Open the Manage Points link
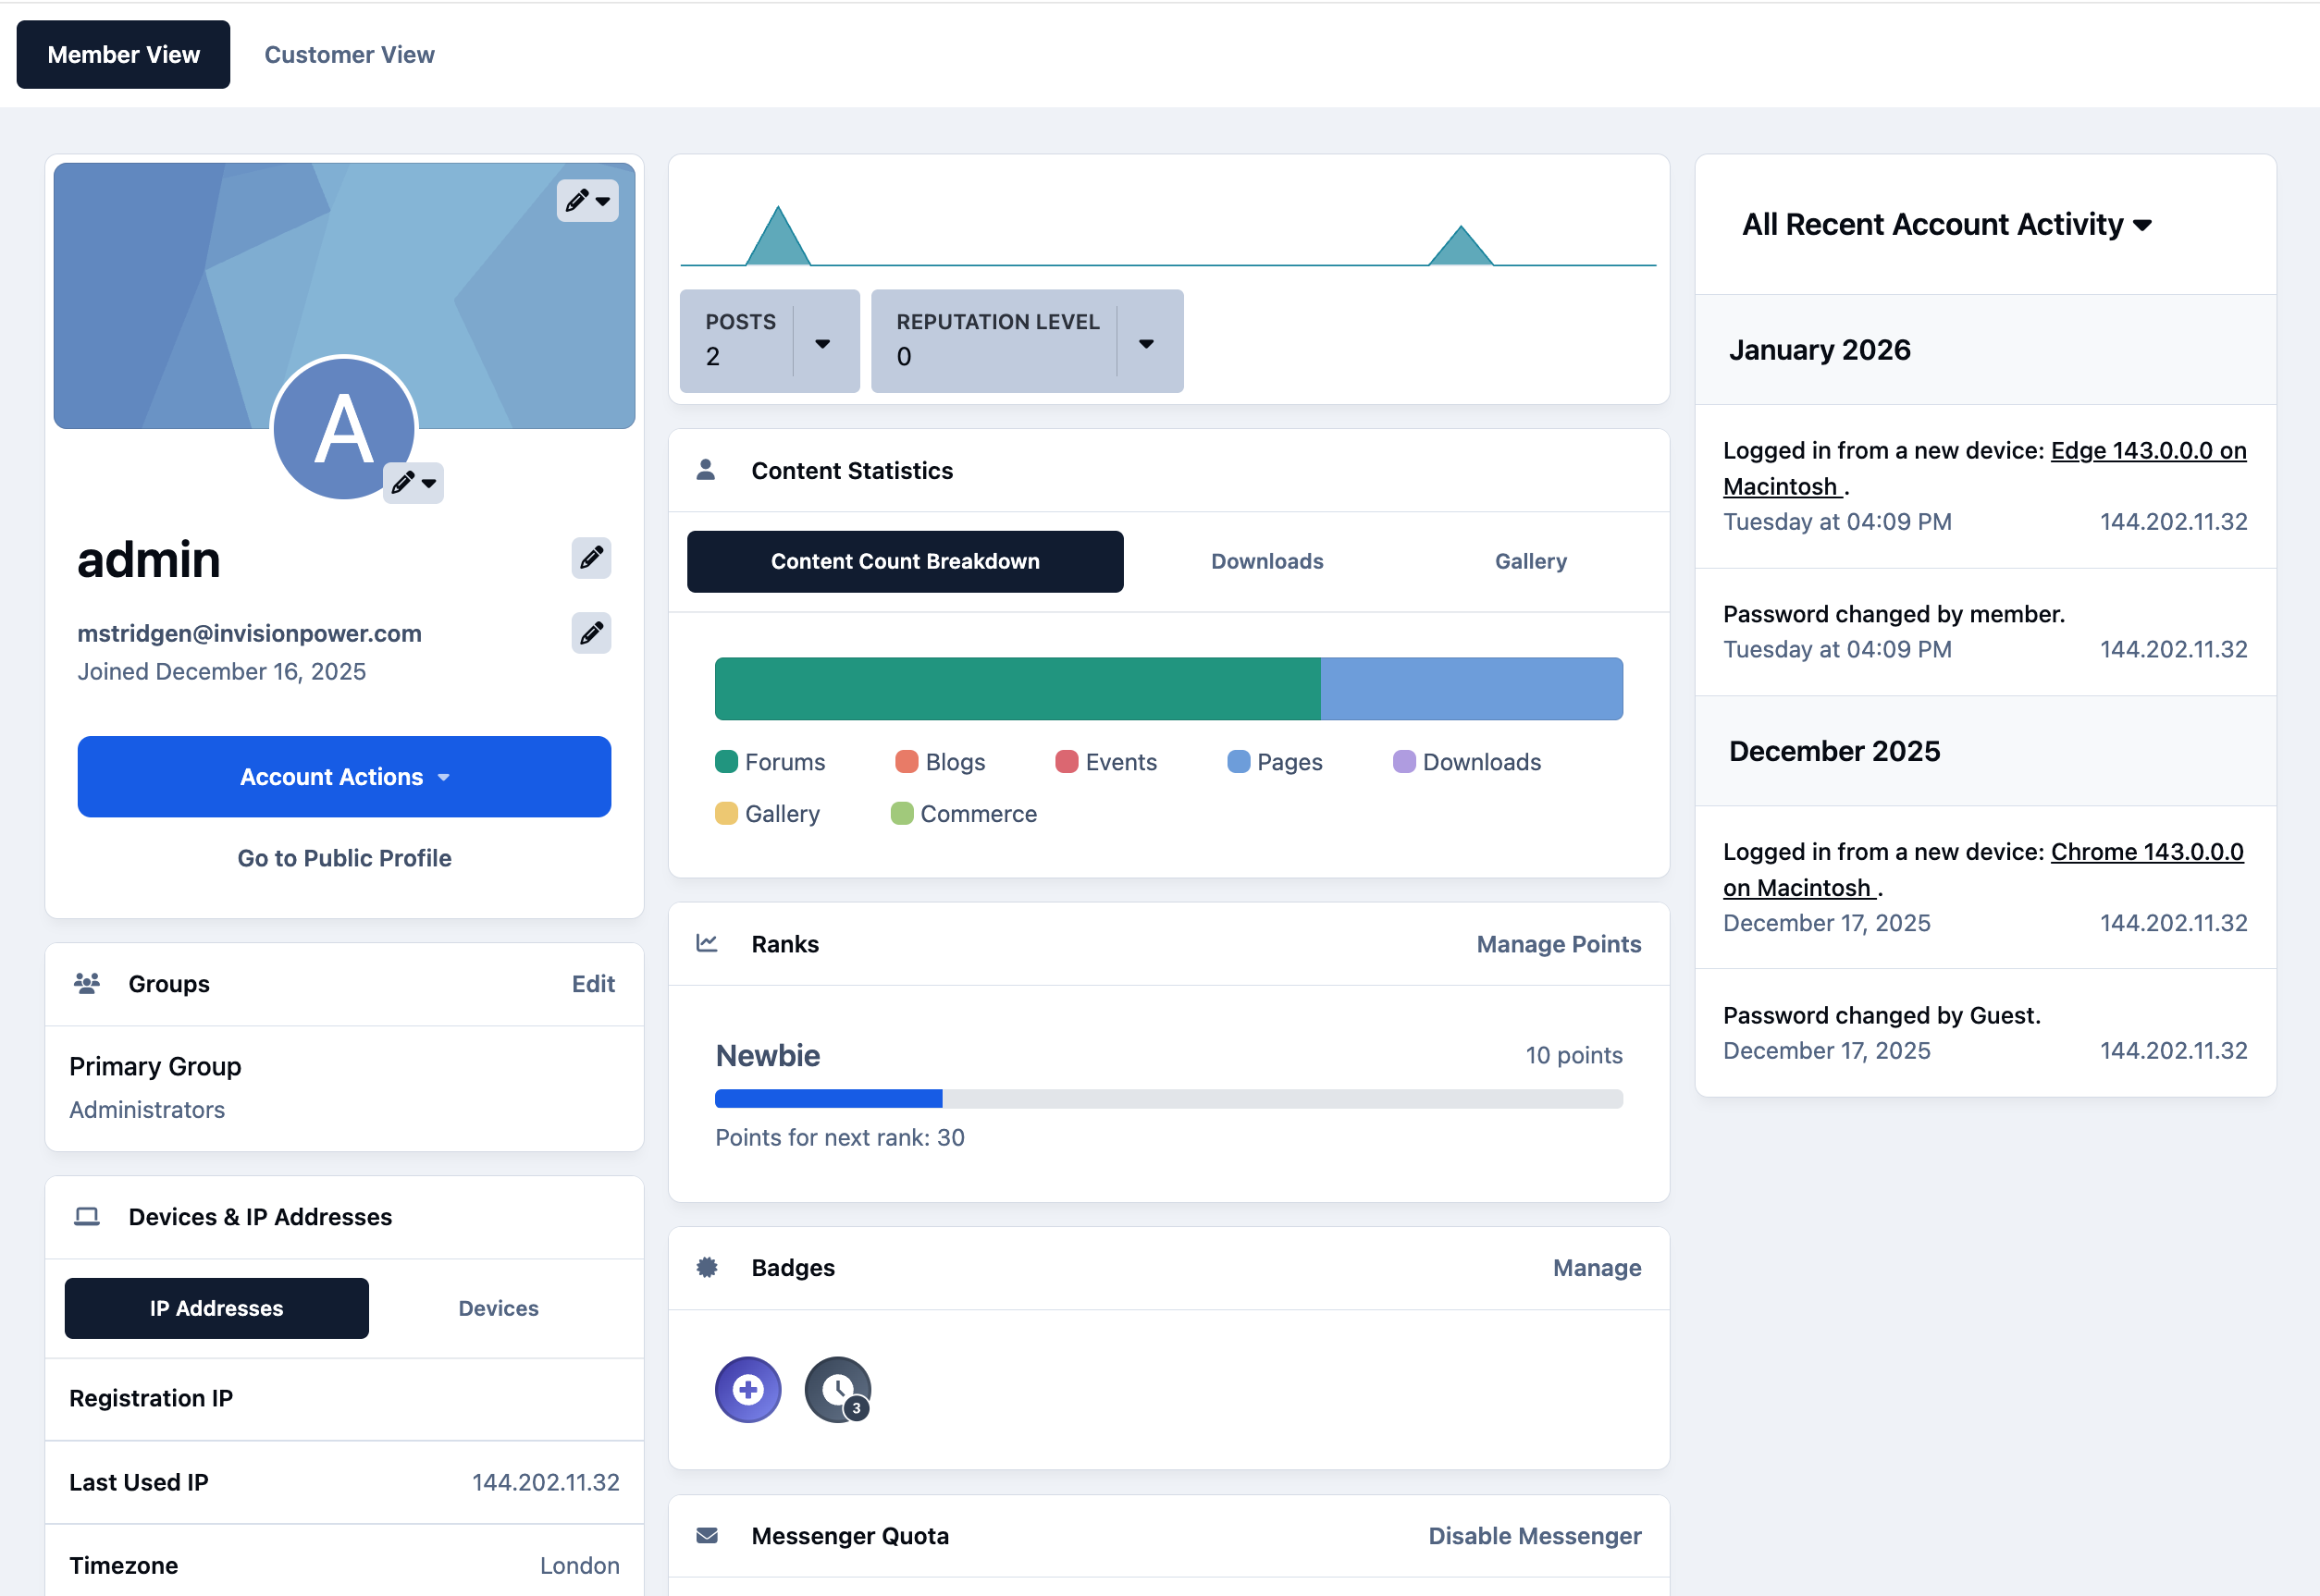Viewport: 2320px width, 1596px height. (1559, 944)
